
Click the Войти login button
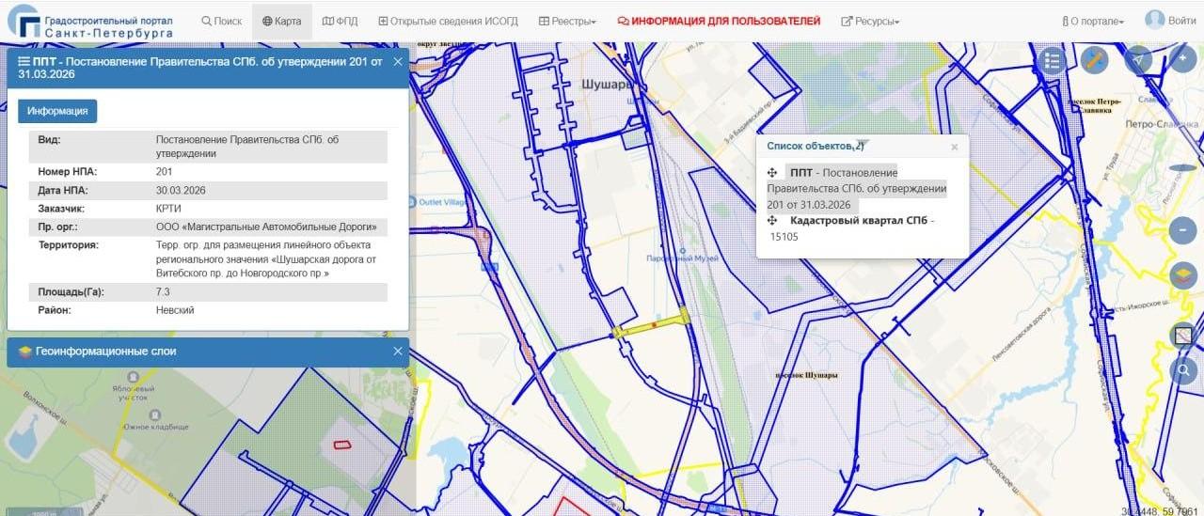pyautogui.click(x=1182, y=21)
